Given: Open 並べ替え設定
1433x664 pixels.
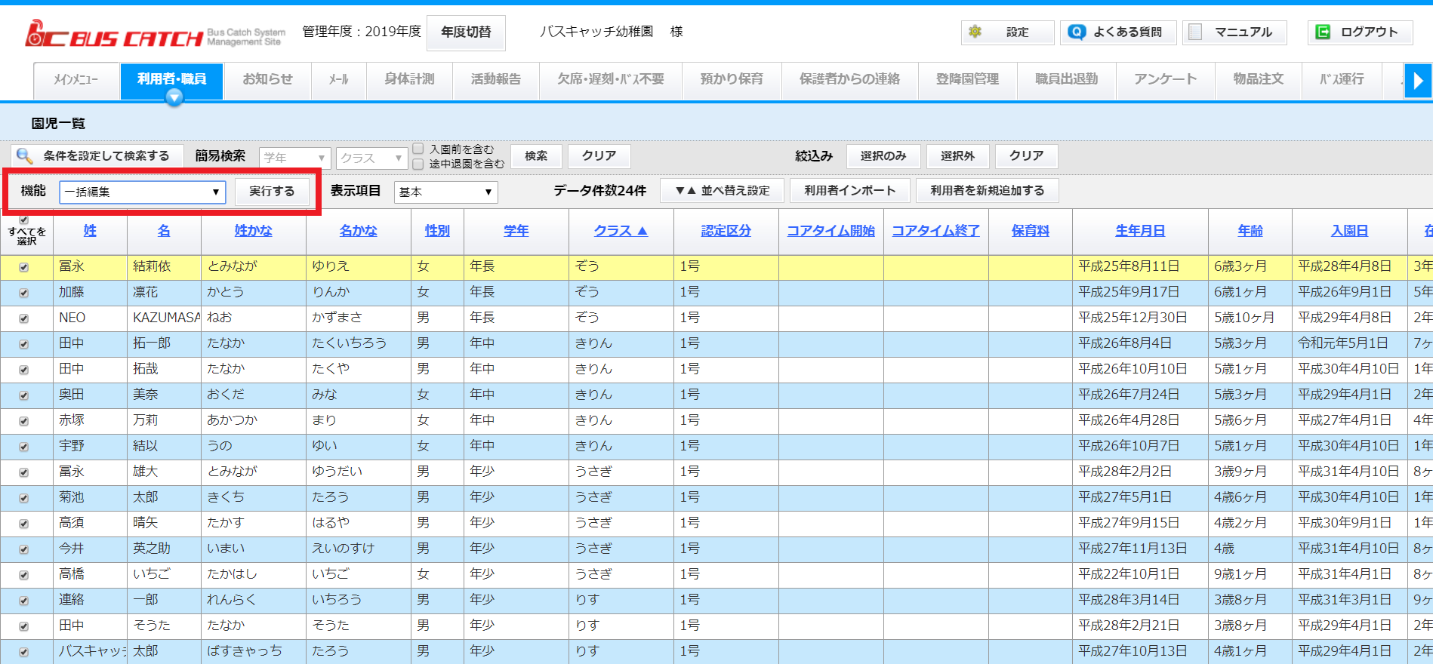Looking at the screenshot, I should (722, 191).
